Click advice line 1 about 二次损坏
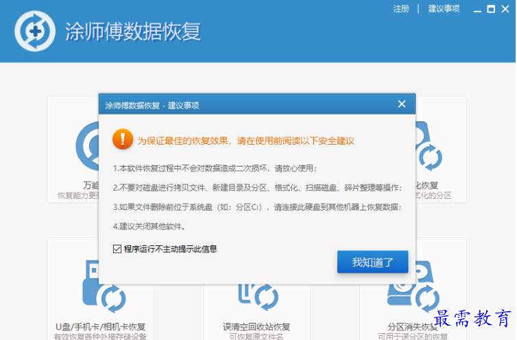This screenshot has width=517, height=340. (x=215, y=168)
